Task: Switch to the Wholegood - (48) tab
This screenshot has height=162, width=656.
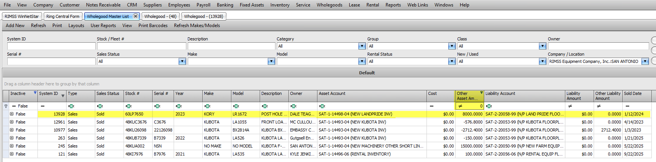Action: click(x=160, y=16)
